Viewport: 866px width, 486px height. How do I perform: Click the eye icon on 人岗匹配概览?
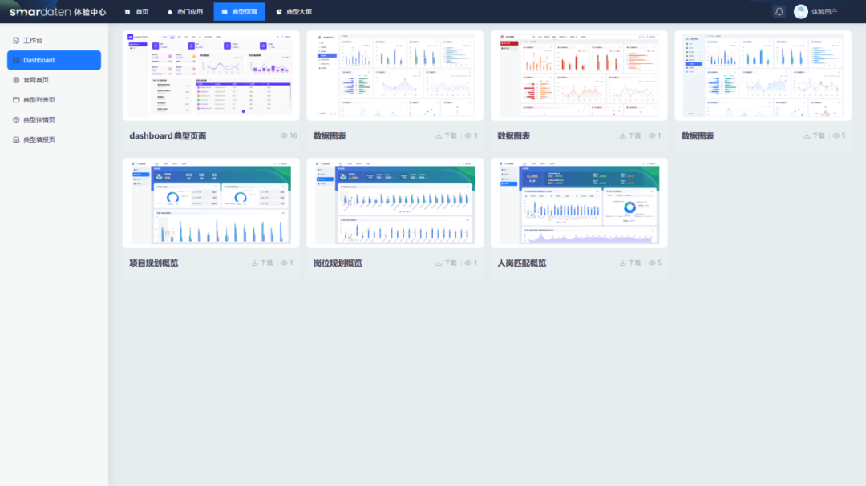point(652,263)
